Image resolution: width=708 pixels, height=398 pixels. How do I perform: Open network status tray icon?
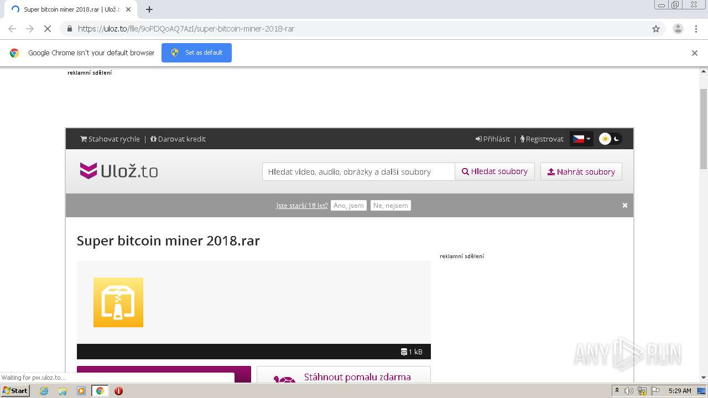coord(642,391)
